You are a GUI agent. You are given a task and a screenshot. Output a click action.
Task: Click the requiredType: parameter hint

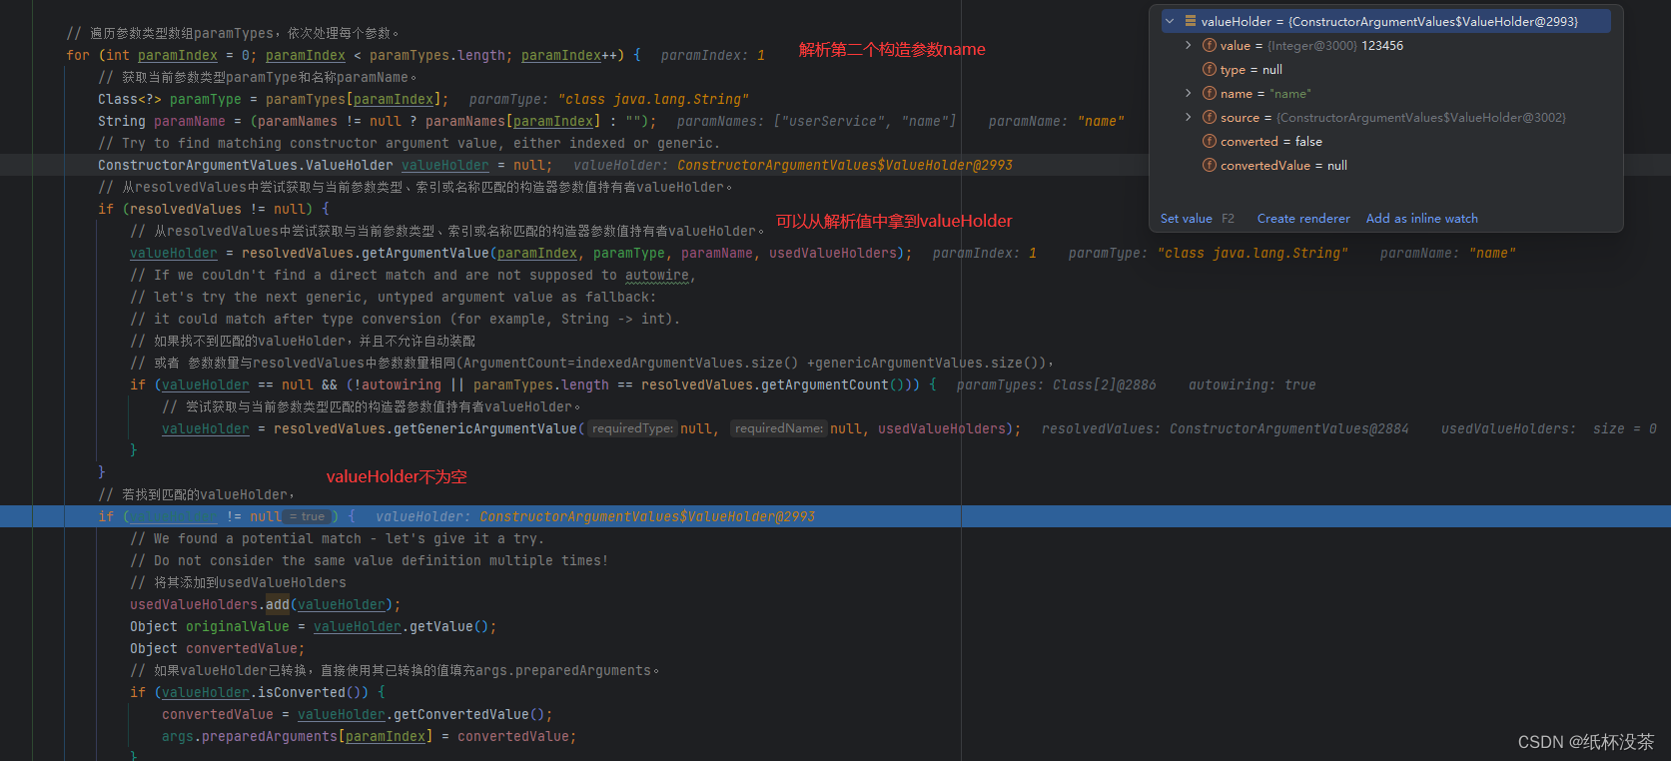pyautogui.click(x=633, y=428)
